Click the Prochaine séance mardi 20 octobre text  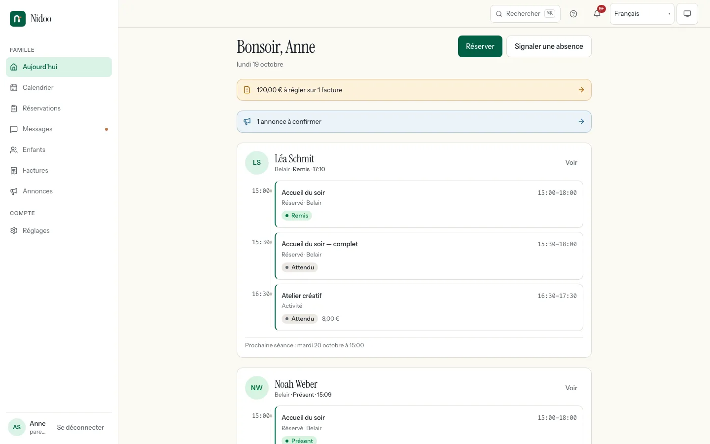(305, 345)
